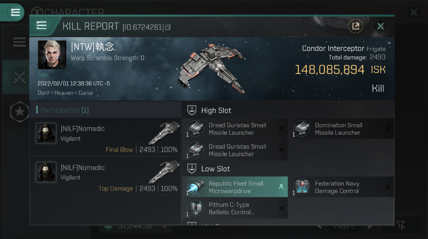Open the main menu button at top-left
This screenshot has width=428, height=239.
[x=15, y=12]
